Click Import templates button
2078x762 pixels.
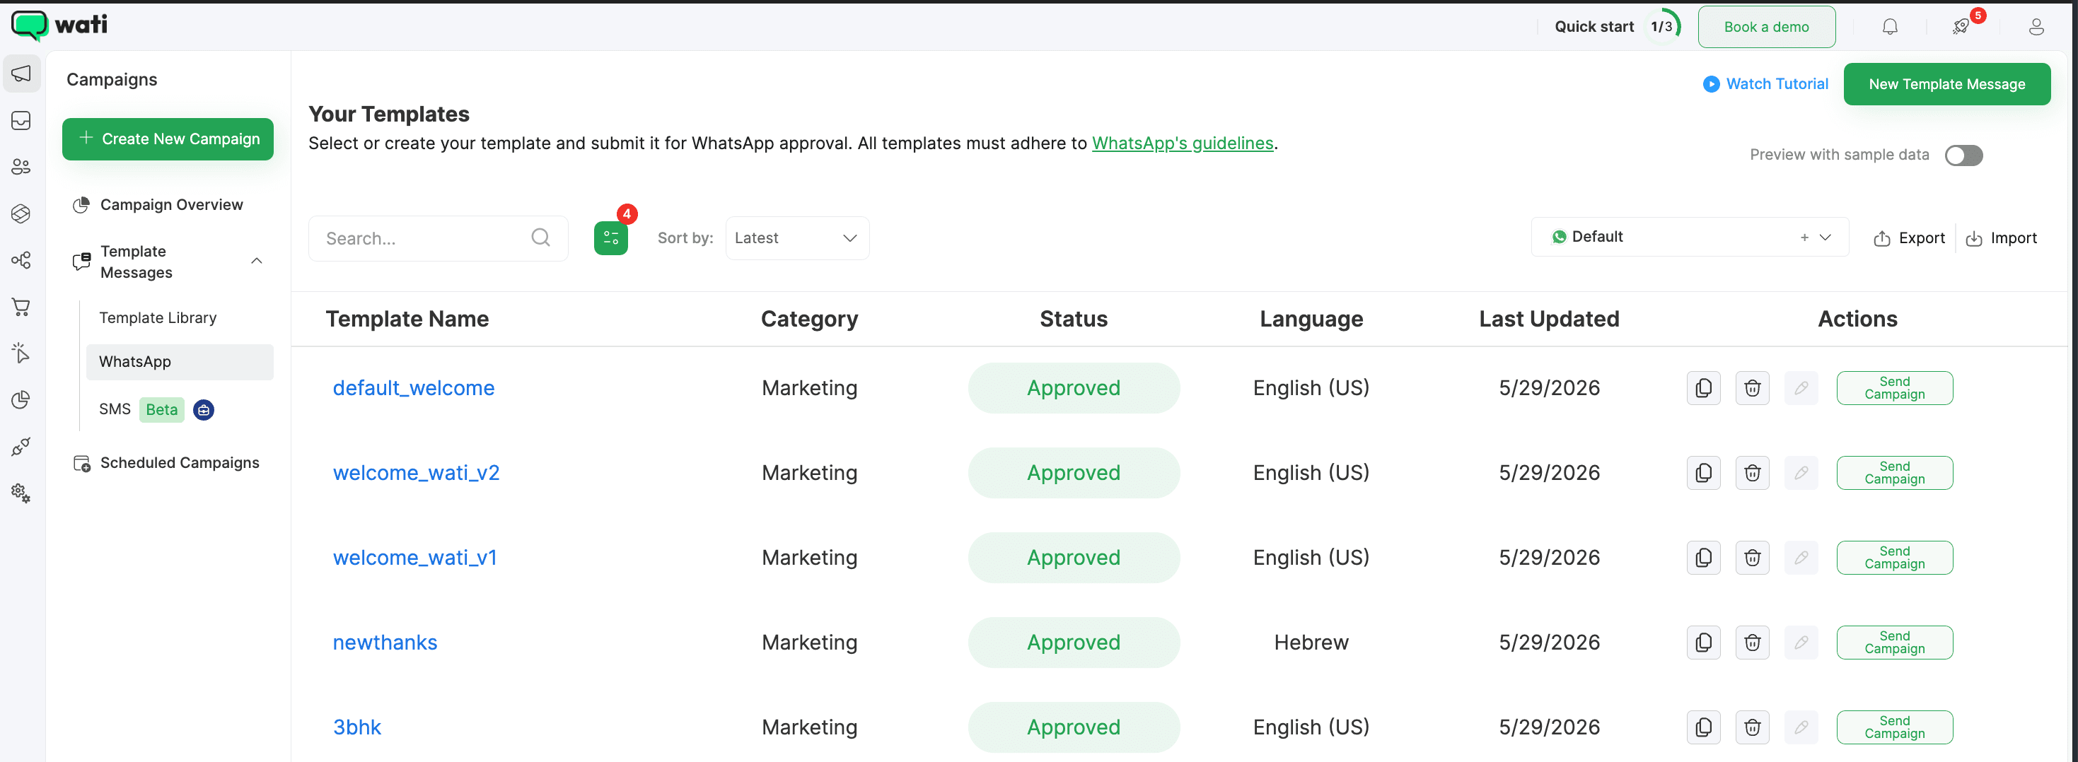click(x=2002, y=238)
